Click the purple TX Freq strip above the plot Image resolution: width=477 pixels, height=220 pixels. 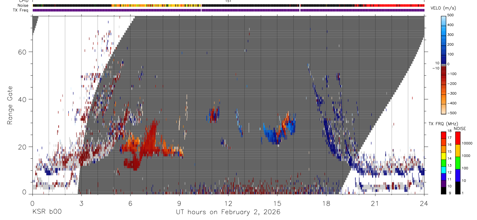click(x=228, y=10)
